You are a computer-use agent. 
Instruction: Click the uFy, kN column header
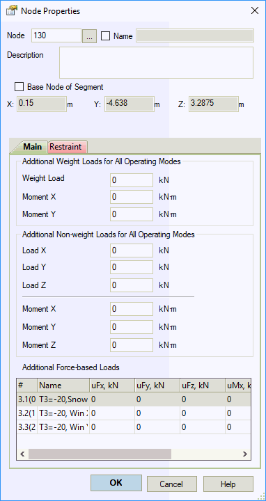pos(157,385)
